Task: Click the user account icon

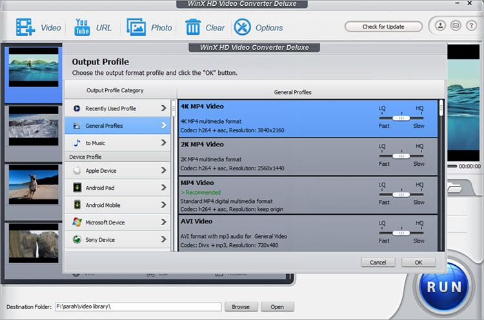Action: point(441,26)
